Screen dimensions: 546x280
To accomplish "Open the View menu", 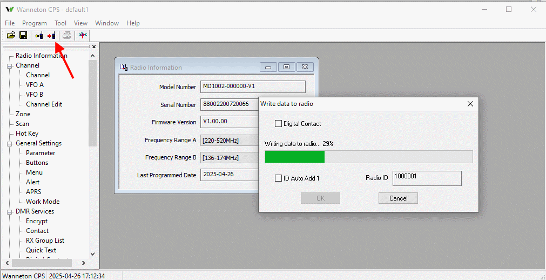I will tap(80, 23).
